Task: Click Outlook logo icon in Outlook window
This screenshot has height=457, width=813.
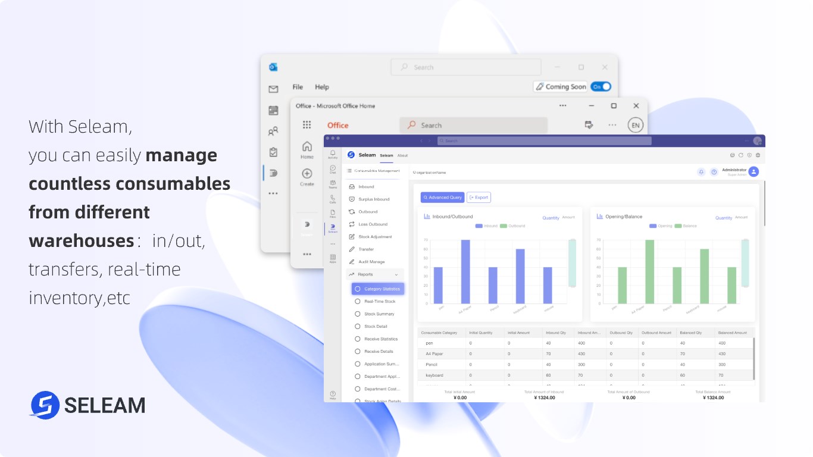Action: [273, 67]
